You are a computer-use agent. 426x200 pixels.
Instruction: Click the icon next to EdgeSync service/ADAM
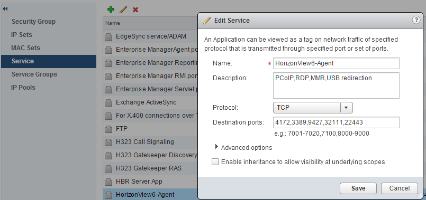click(108, 36)
